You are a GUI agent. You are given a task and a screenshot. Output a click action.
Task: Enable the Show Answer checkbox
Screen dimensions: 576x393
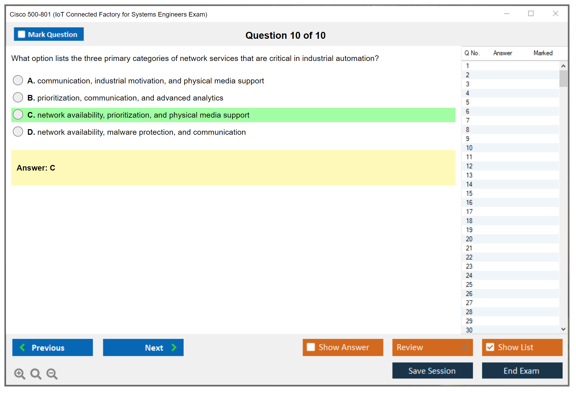coord(311,347)
